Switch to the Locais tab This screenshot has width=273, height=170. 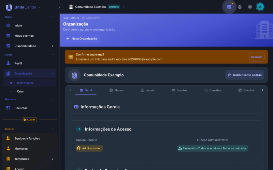147,90
